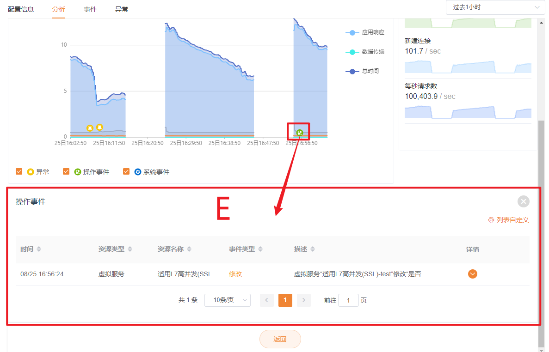Click the 前往 page number input field
549x352 pixels.
coord(348,300)
